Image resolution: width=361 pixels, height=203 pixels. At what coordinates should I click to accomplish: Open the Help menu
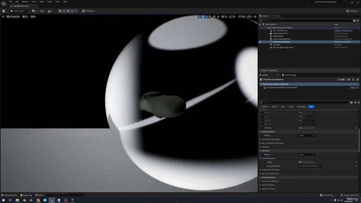point(65,2)
